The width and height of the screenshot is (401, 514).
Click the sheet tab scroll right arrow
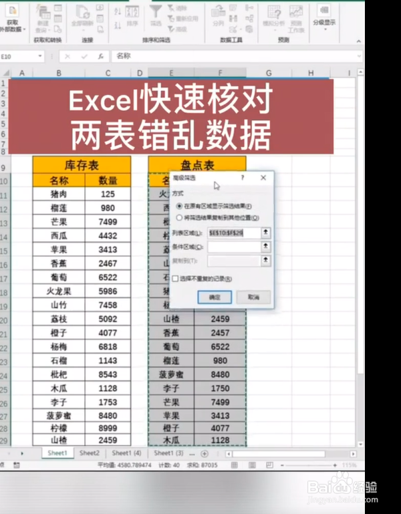(22, 454)
